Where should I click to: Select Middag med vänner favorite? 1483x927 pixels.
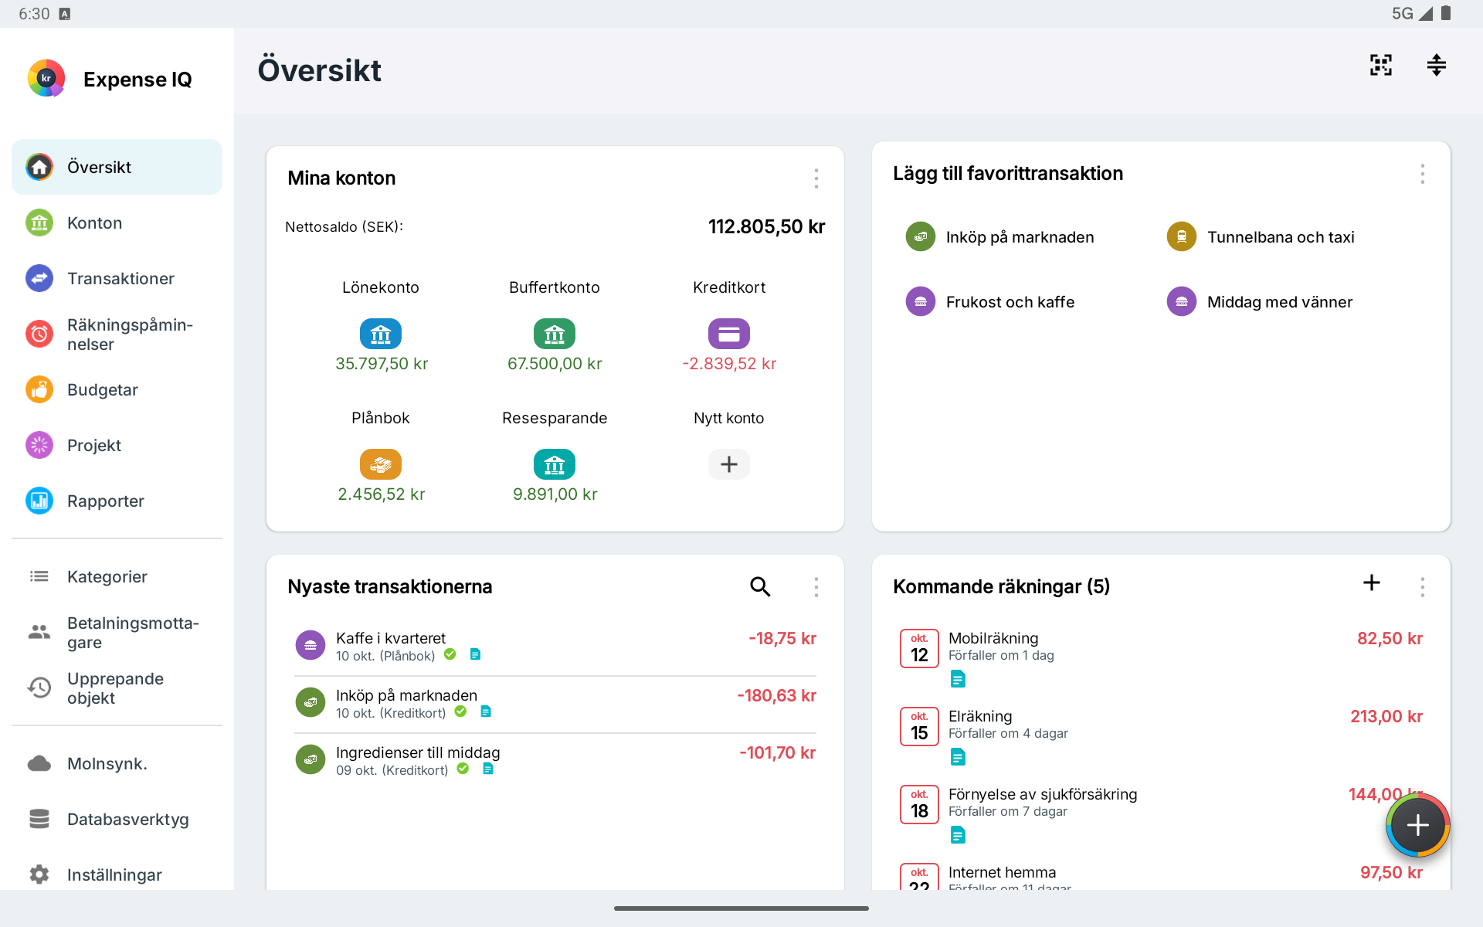[x=1260, y=302]
